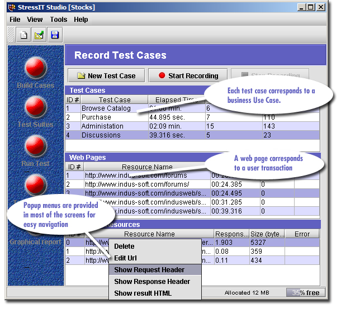Open Test Suites red sphere icon

[x=36, y=107]
